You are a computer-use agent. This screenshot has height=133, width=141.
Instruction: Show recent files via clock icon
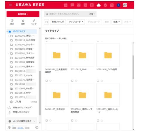pyautogui.click(x=12, y=22)
